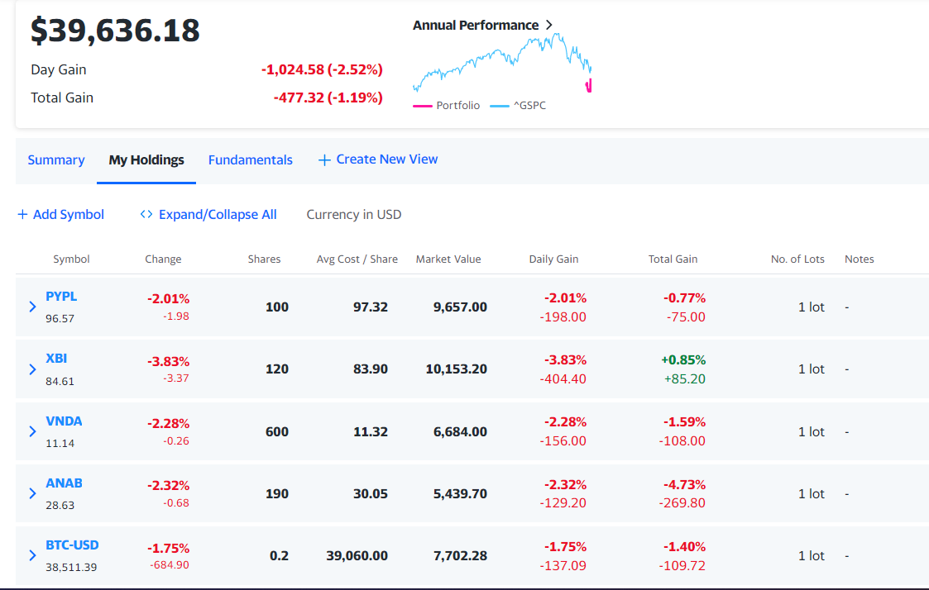Open the Fundamentals tab
The height and width of the screenshot is (590, 929).
[251, 159]
